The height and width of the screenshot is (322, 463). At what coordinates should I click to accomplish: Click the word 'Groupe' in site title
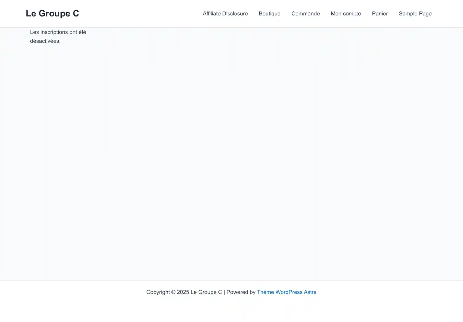[54, 13]
